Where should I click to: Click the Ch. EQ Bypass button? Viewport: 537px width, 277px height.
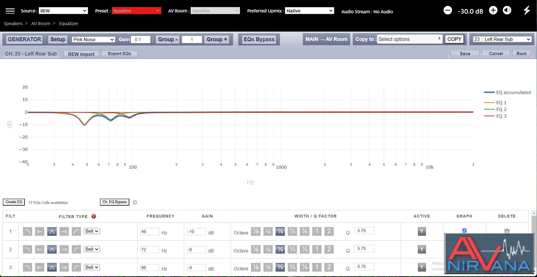[115, 202]
